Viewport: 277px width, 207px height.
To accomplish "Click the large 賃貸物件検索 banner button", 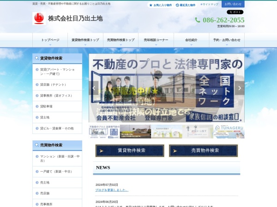I will [x=130, y=151].
